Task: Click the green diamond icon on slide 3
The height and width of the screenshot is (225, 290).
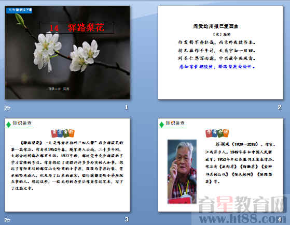Action: tap(8, 125)
